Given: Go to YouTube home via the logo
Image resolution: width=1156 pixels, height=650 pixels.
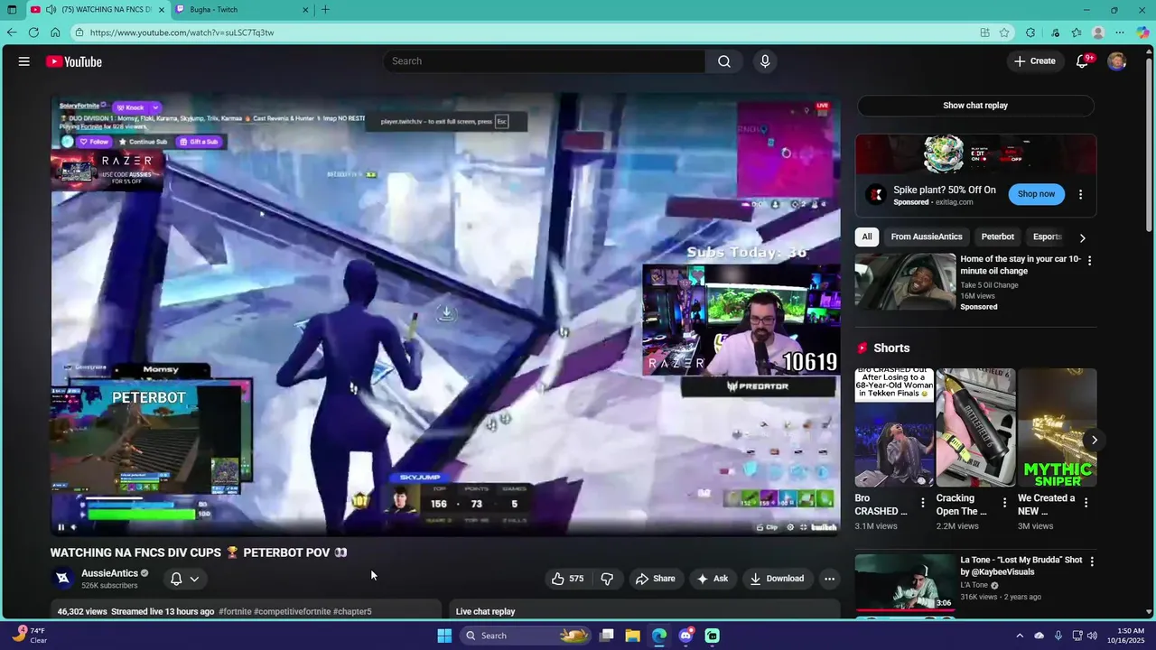Looking at the screenshot, I should [74, 61].
